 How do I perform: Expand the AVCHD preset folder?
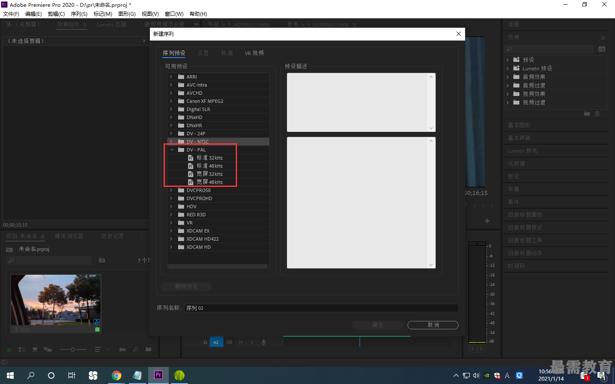point(171,93)
